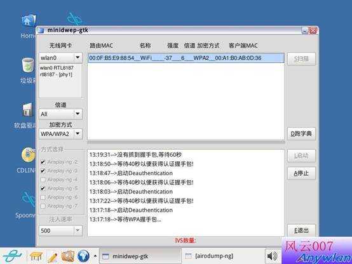Minimize the minidwep-gtk window
352x264 pixels.
tap(305, 30)
